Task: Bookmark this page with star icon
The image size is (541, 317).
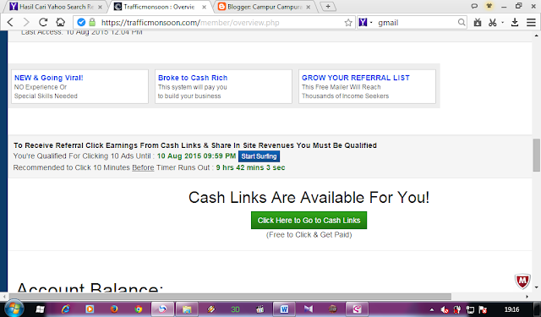Action: (x=348, y=23)
